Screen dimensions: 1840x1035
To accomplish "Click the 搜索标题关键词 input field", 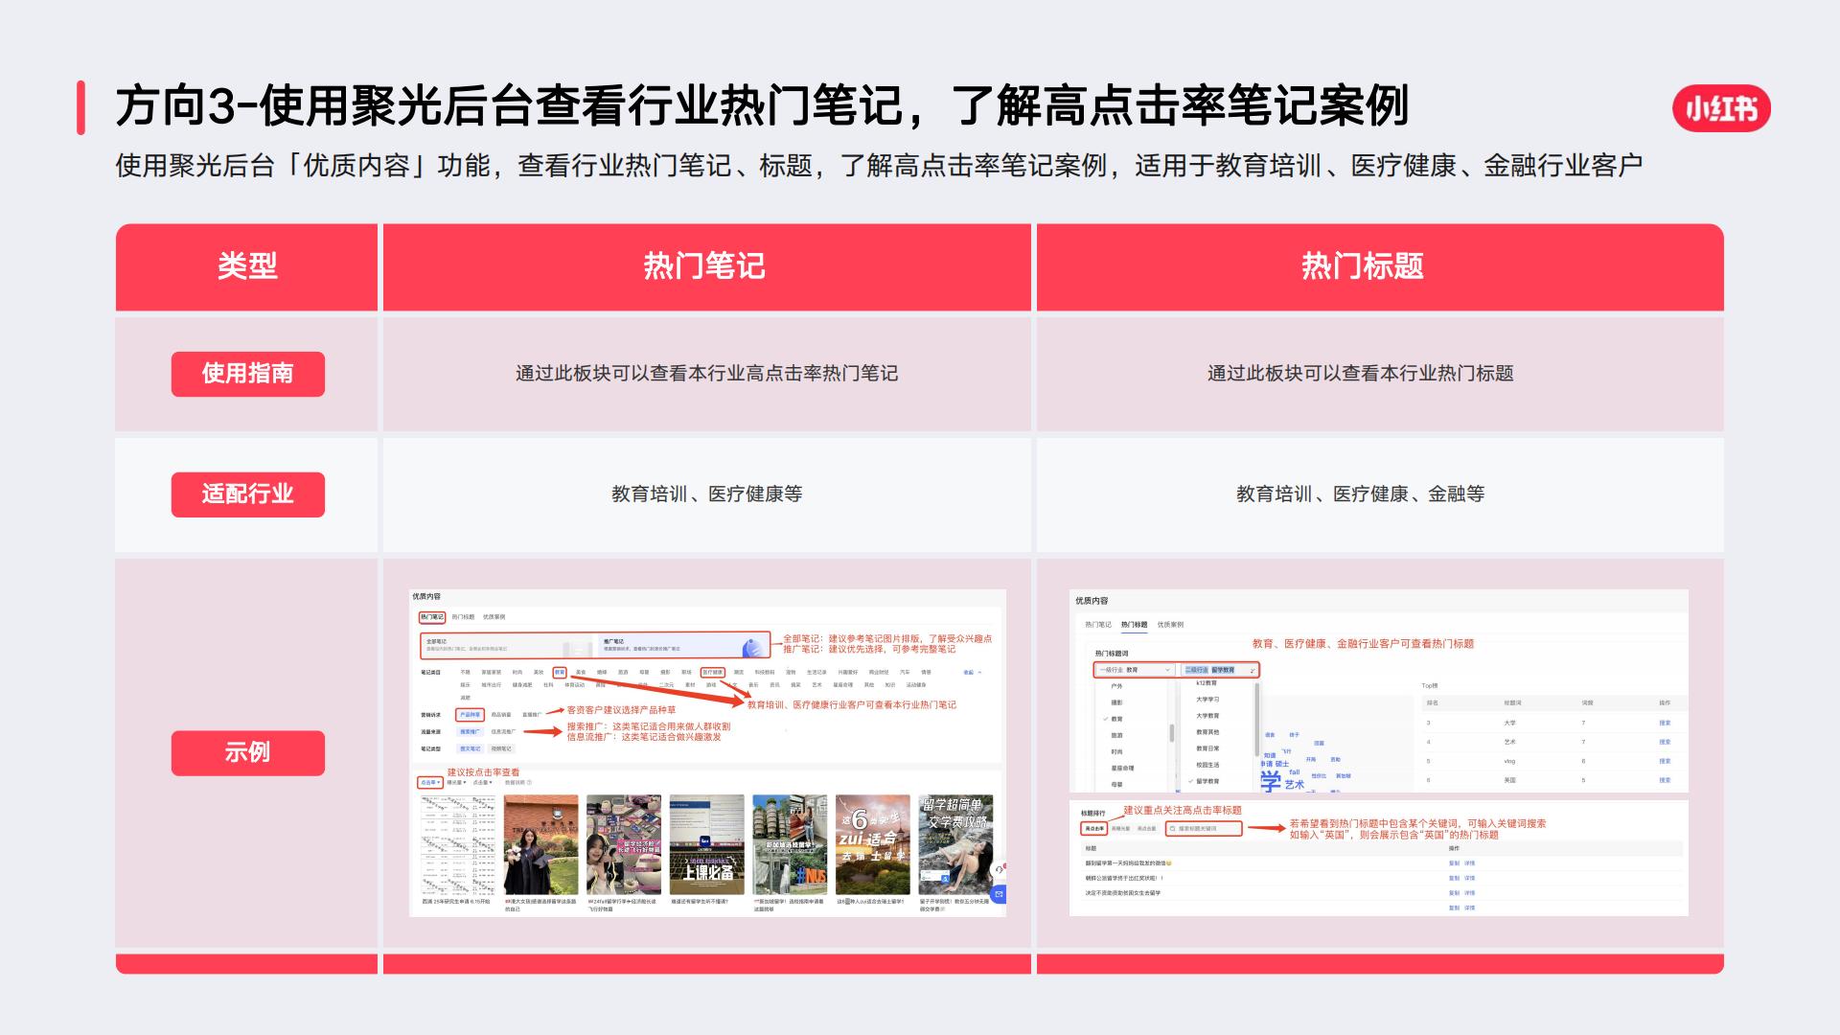I will 1204,828.
